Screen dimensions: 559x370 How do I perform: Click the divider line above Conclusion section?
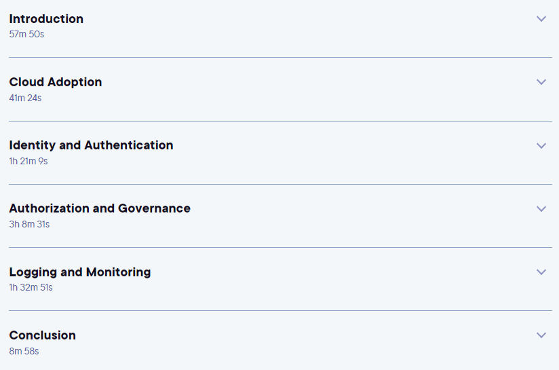tap(280, 310)
